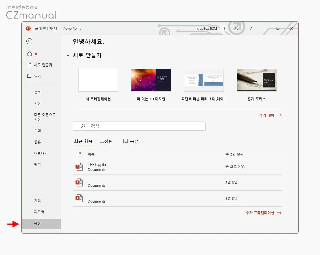Click the magnifier search icon
The width and height of the screenshot is (320, 255).
83,126
